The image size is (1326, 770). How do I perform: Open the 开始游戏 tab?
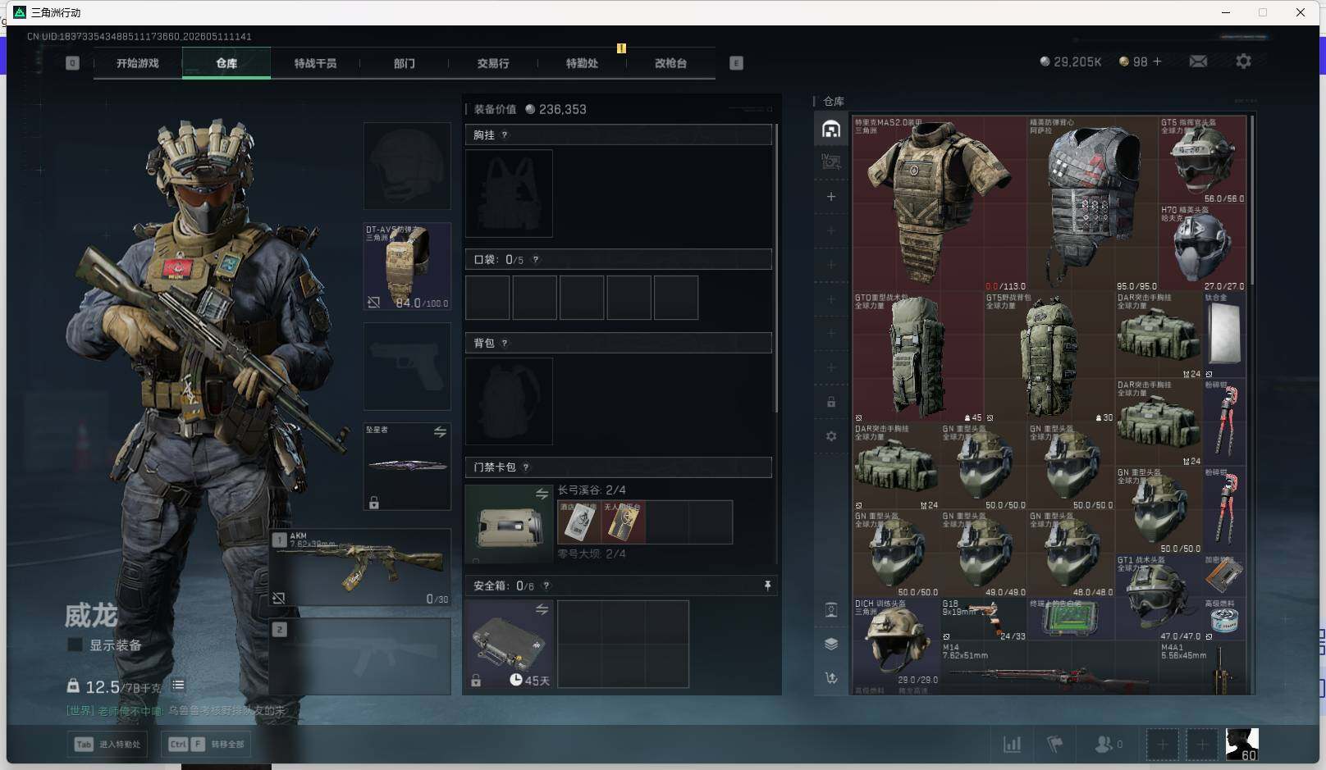[137, 63]
